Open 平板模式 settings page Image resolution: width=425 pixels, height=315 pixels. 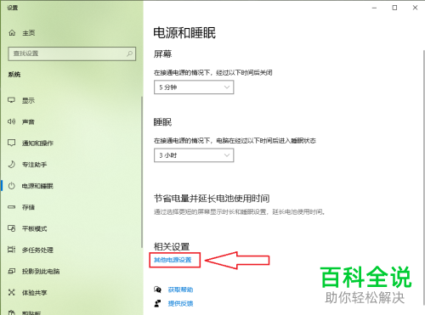(35, 228)
